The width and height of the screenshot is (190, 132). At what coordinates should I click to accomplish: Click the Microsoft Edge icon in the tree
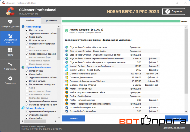pos(23,27)
